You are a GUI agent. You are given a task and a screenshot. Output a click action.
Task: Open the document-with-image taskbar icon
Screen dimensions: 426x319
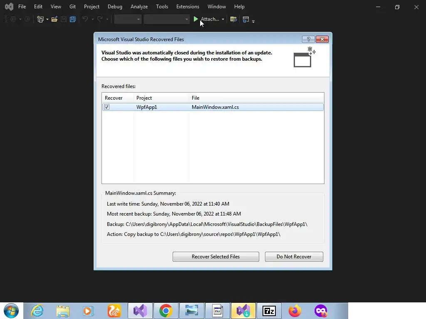[x=217, y=311]
